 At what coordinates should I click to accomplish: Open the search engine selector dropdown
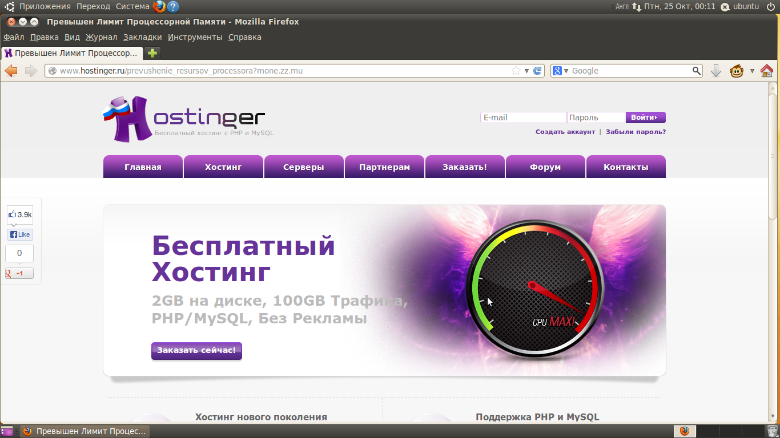pyautogui.click(x=566, y=71)
